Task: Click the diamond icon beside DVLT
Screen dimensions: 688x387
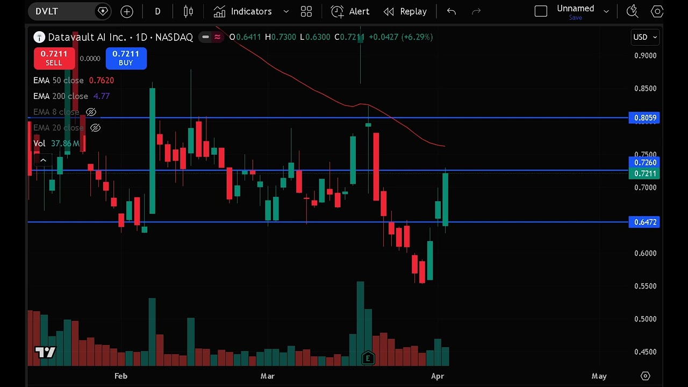Action: 103,11
